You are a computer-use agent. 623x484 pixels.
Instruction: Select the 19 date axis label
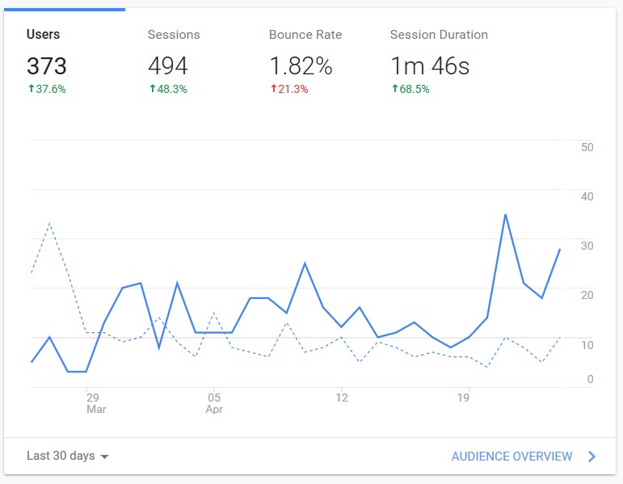click(x=464, y=398)
